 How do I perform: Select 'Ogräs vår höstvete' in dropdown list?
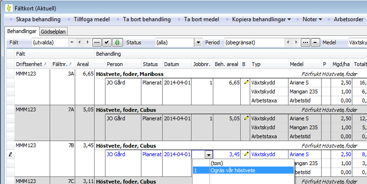click(243, 170)
